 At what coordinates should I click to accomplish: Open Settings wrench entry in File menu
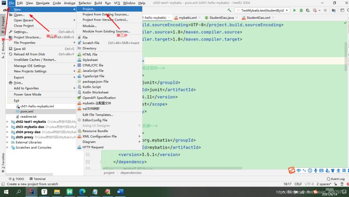41,32
